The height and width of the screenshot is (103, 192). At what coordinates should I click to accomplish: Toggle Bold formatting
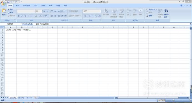coord(19,16)
